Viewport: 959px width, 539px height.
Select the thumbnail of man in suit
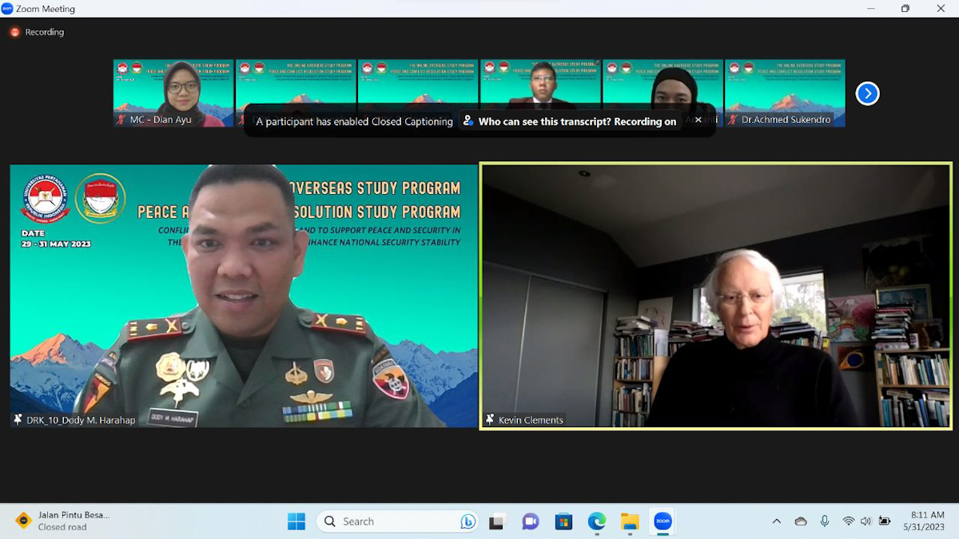540,84
